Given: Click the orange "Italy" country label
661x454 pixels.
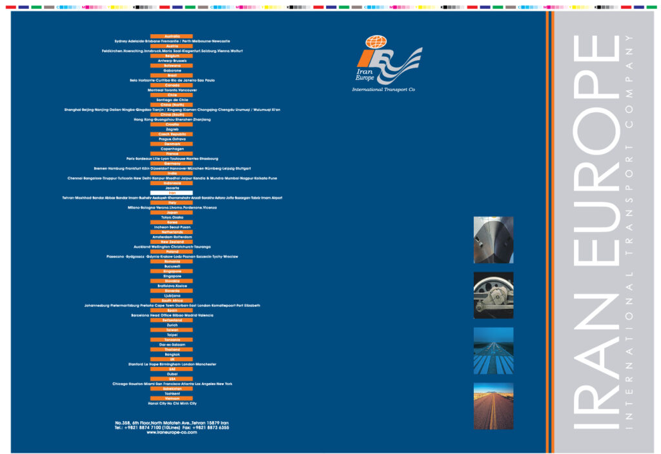Looking at the screenshot, I should [x=172, y=202].
